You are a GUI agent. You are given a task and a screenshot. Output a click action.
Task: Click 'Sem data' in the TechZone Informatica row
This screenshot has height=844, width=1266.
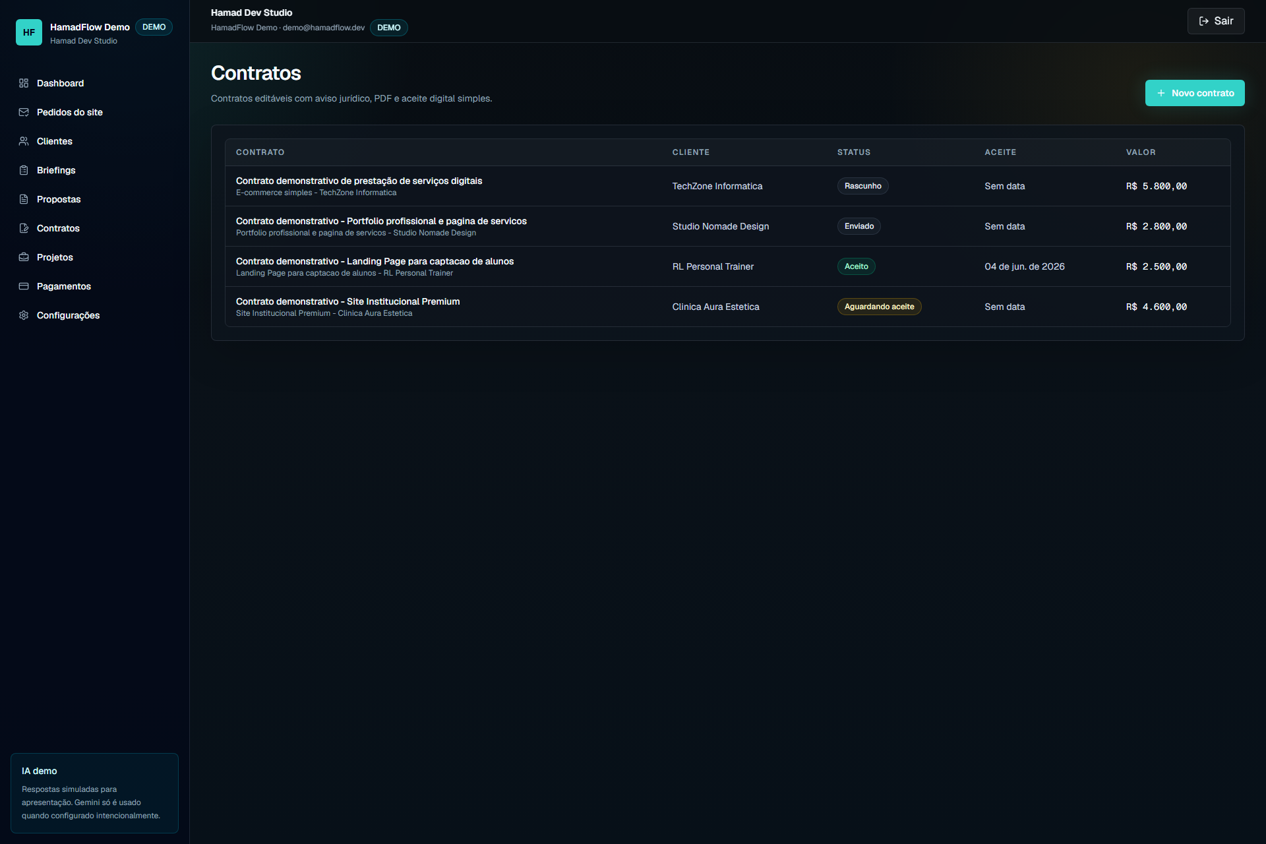click(1004, 186)
